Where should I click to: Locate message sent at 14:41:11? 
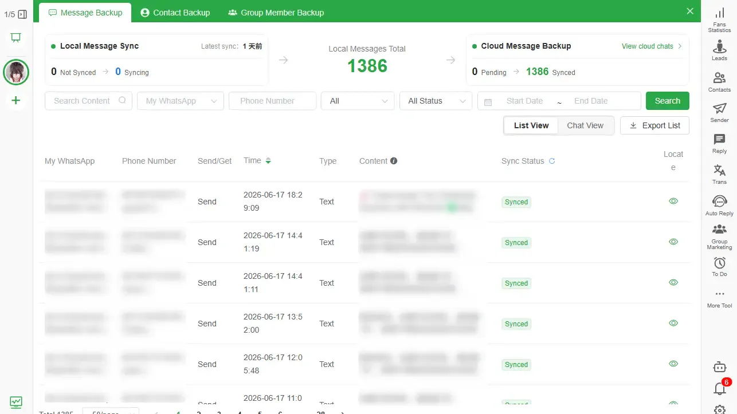click(x=673, y=282)
